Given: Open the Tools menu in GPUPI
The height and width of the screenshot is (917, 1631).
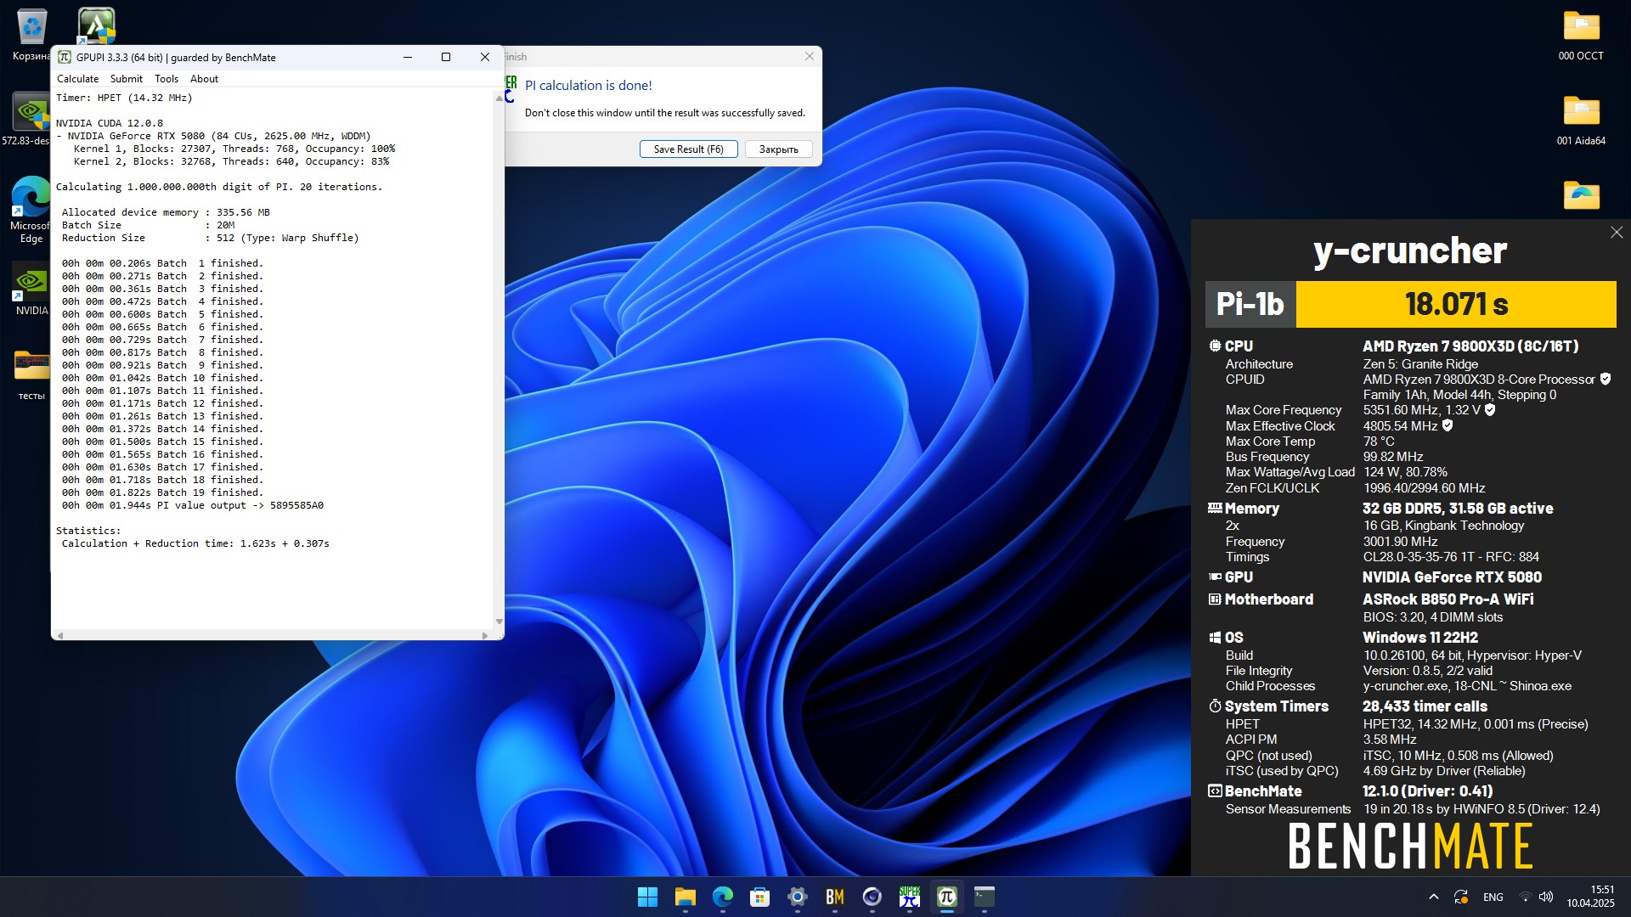Looking at the screenshot, I should pos(166,79).
